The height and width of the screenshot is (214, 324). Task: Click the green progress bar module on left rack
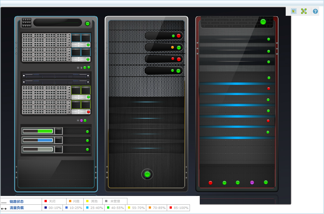[x=38, y=131]
